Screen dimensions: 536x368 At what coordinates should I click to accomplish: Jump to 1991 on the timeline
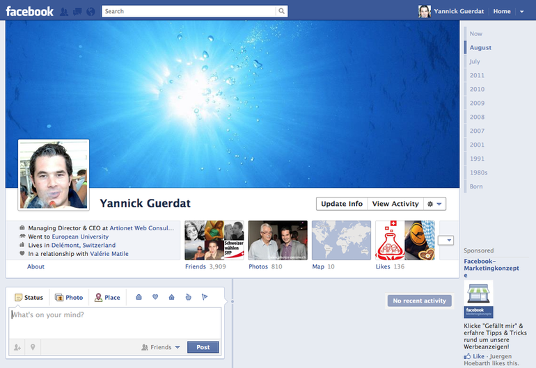point(477,159)
